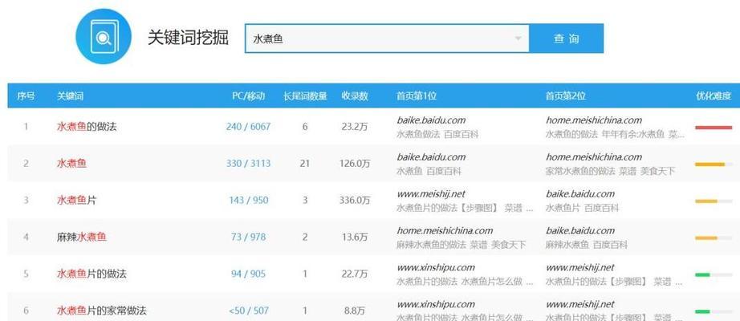Sort by the 长尾词数量 column header
Image resolution: width=740 pixels, height=321 pixels.
pos(305,95)
